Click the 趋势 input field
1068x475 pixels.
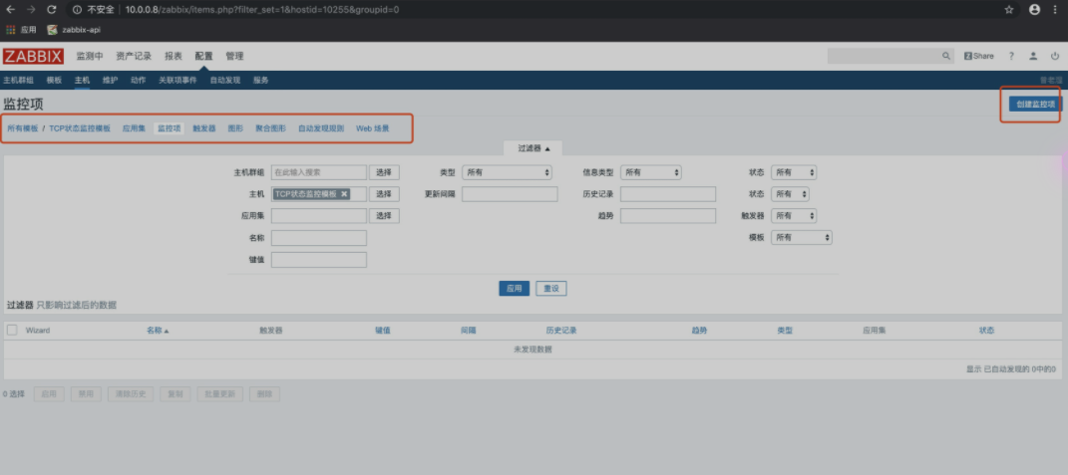click(x=668, y=216)
